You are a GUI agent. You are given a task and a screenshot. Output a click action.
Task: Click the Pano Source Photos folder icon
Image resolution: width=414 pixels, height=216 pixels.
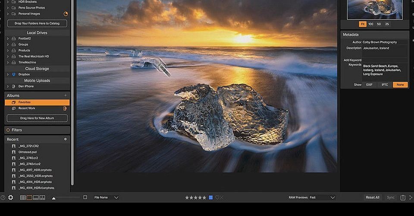point(14,8)
